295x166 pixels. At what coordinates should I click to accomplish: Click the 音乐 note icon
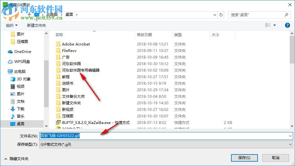pyautogui.click(x=13, y=116)
